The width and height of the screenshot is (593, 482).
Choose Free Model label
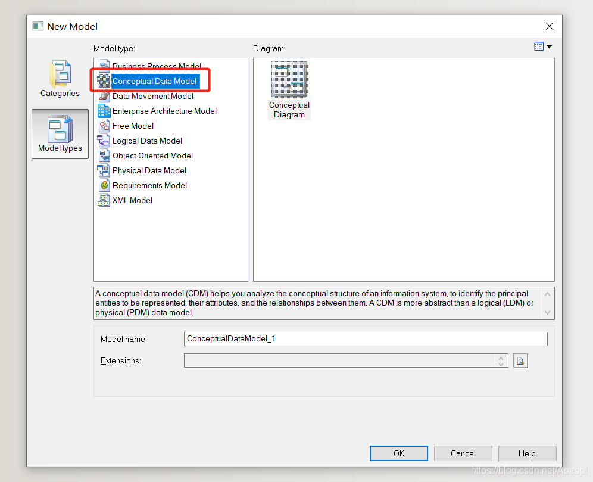[133, 126]
